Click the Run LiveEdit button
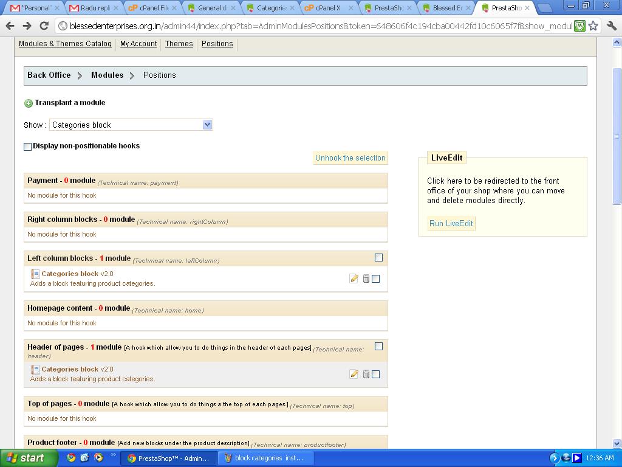The width and height of the screenshot is (622, 467). point(451,223)
